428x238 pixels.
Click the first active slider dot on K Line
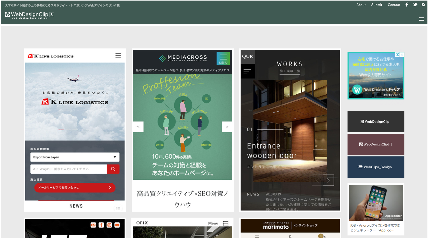[x=61, y=130]
